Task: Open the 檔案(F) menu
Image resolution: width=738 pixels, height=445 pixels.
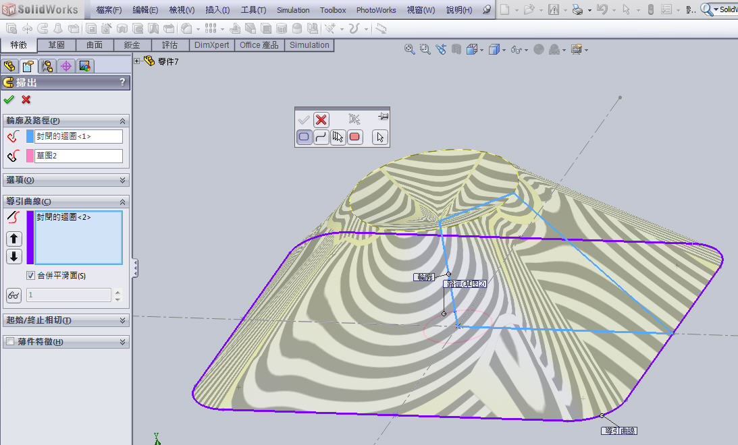Action: point(109,10)
